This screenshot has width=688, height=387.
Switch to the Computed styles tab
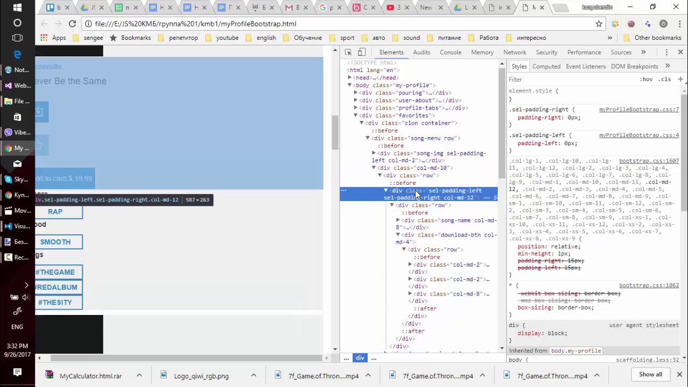pyautogui.click(x=546, y=66)
